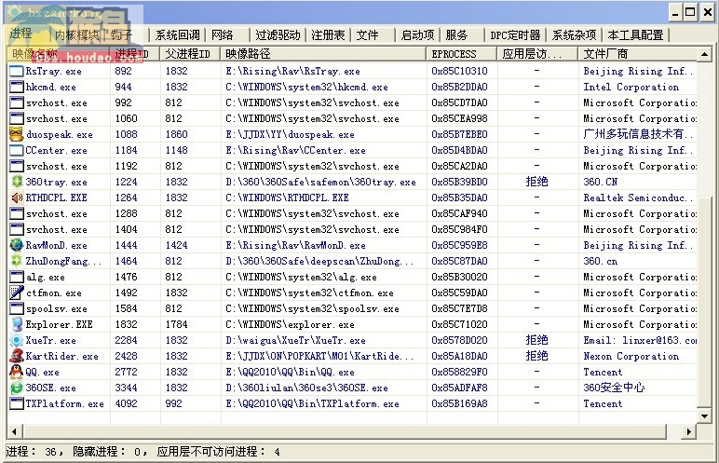Select the 360tray.exe process name
719x463 pixels.
57,182
